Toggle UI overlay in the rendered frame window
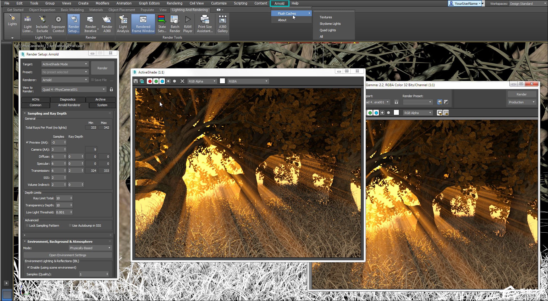548x301 pixels. click(440, 113)
